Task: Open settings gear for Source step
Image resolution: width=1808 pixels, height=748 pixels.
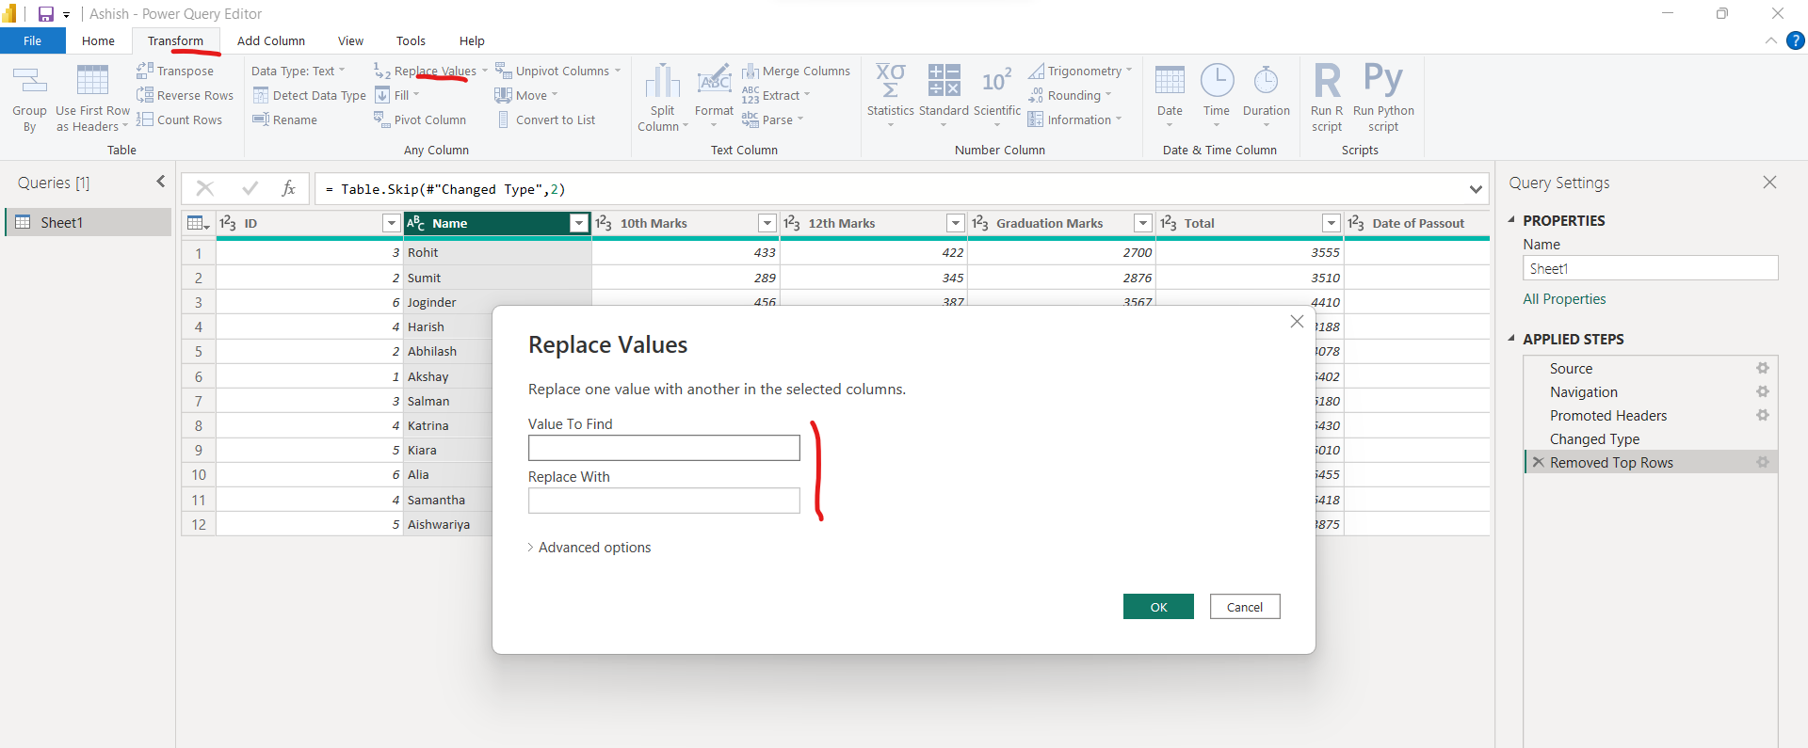Action: coord(1762,369)
